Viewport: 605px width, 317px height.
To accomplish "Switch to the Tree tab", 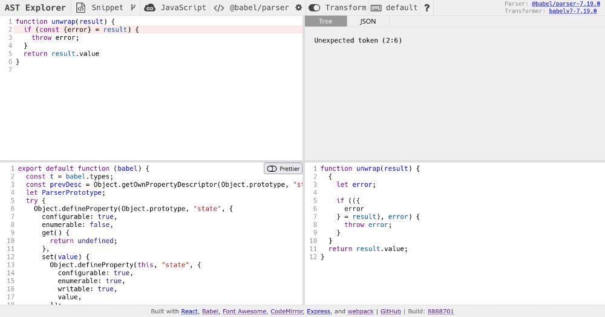I will click(325, 21).
